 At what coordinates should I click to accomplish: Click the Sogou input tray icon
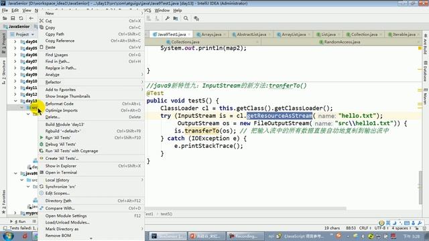click(339, 236)
